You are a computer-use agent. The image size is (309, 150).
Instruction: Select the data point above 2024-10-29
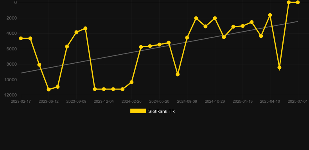(x=215, y=18)
